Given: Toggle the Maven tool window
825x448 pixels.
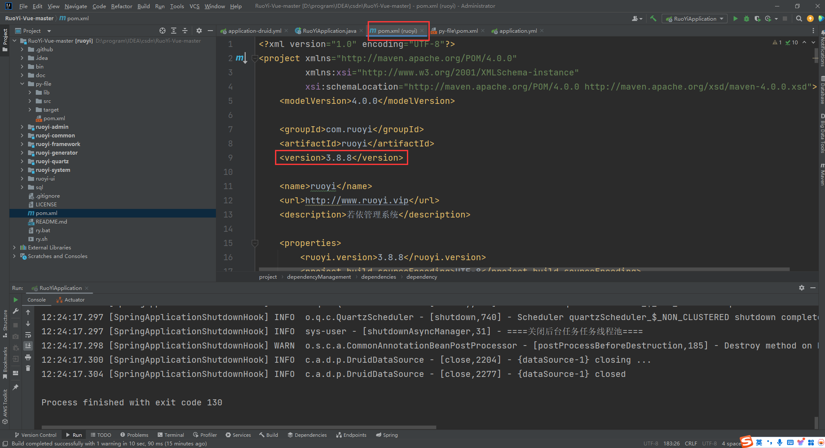Looking at the screenshot, I should (x=822, y=174).
